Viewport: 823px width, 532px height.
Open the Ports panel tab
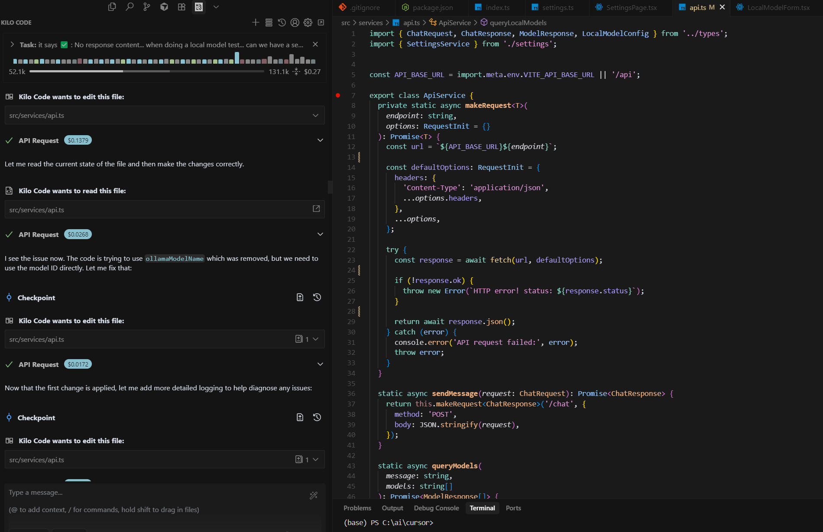pos(513,508)
